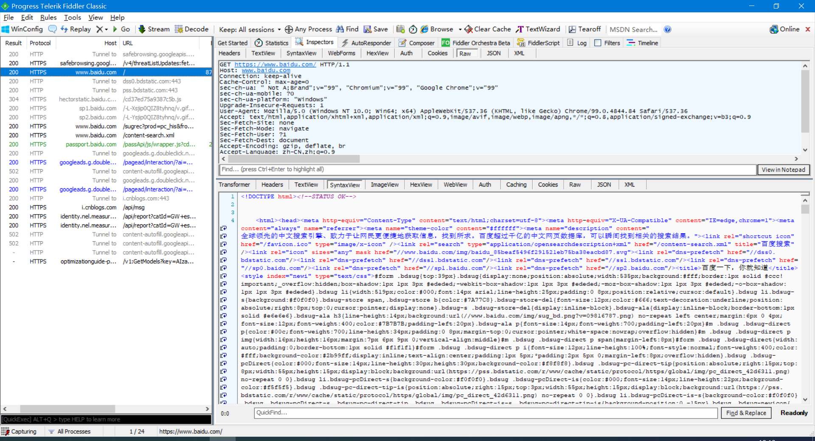
Task: Open All Processes filter in status bar
Action: point(69,431)
